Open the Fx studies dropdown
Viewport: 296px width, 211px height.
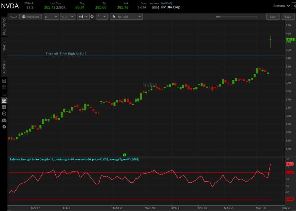(x=102, y=17)
